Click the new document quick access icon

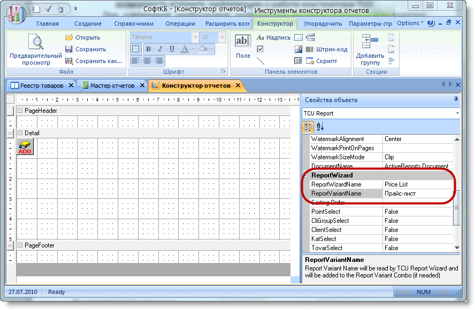coord(36,9)
